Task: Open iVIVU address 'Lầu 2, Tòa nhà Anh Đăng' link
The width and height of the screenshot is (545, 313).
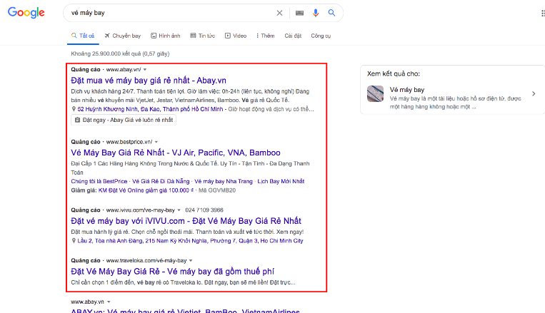Action: (x=190, y=240)
